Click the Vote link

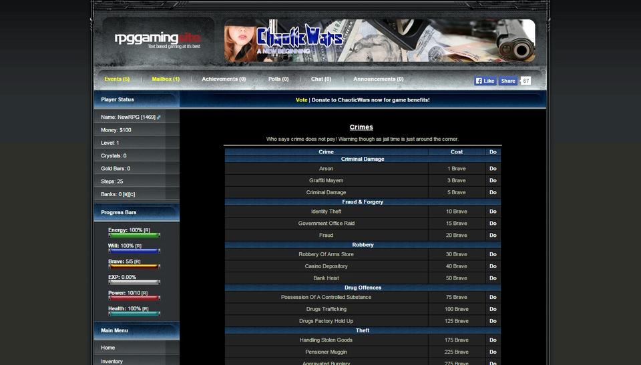(301, 100)
